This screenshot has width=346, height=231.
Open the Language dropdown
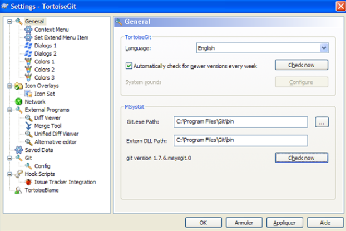point(324,48)
